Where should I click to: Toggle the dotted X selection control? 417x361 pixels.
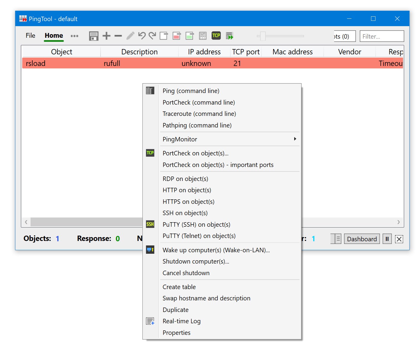tap(399, 239)
